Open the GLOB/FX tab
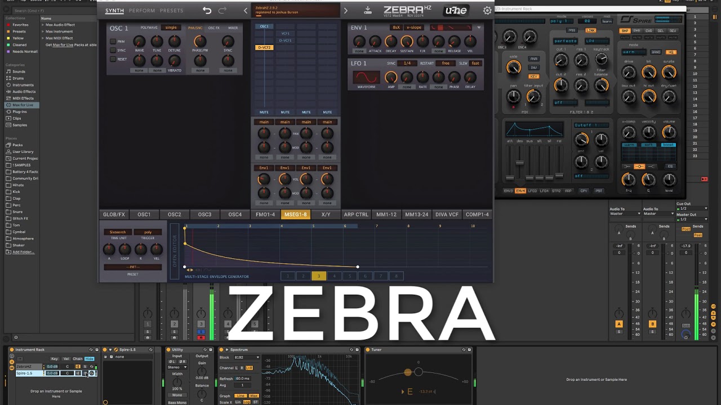721x405 pixels. point(114,214)
